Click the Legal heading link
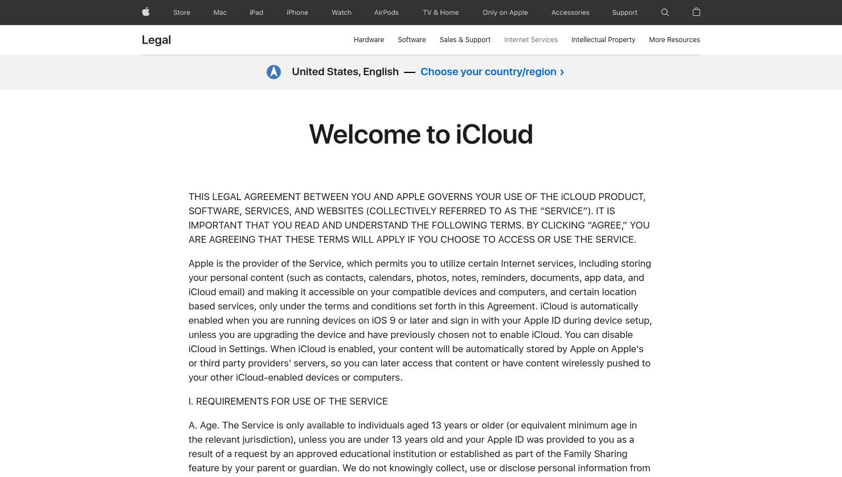The width and height of the screenshot is (842, 477). 156,40
